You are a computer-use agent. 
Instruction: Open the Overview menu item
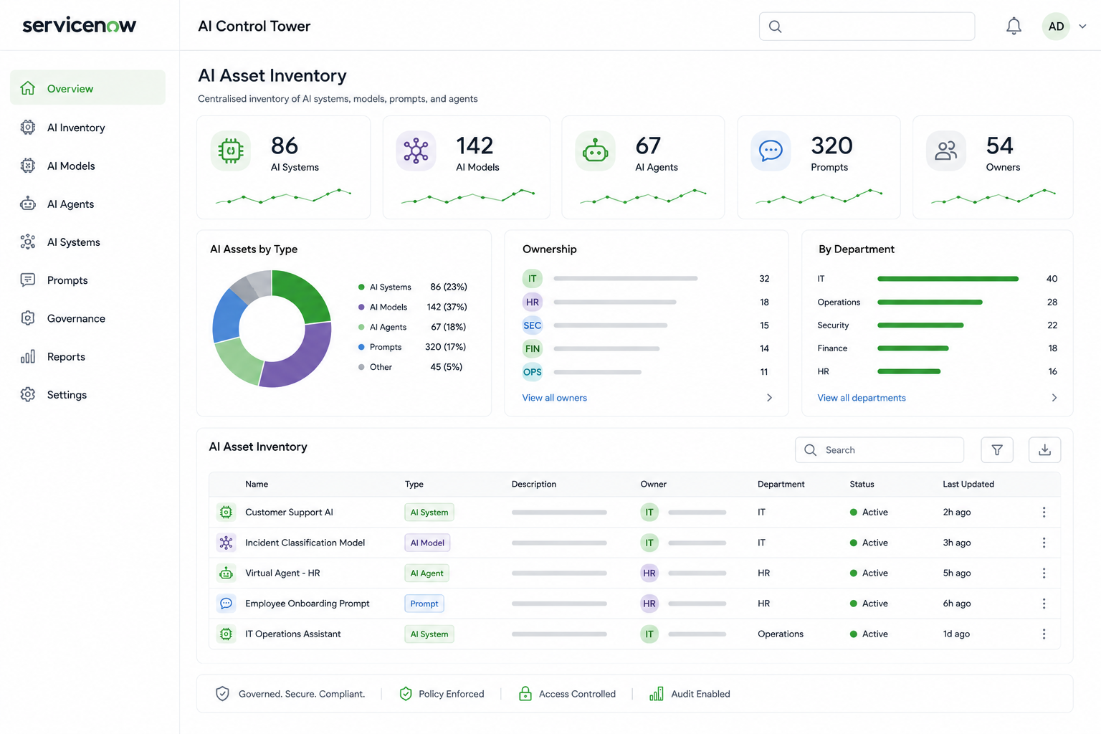coord(87,87)
